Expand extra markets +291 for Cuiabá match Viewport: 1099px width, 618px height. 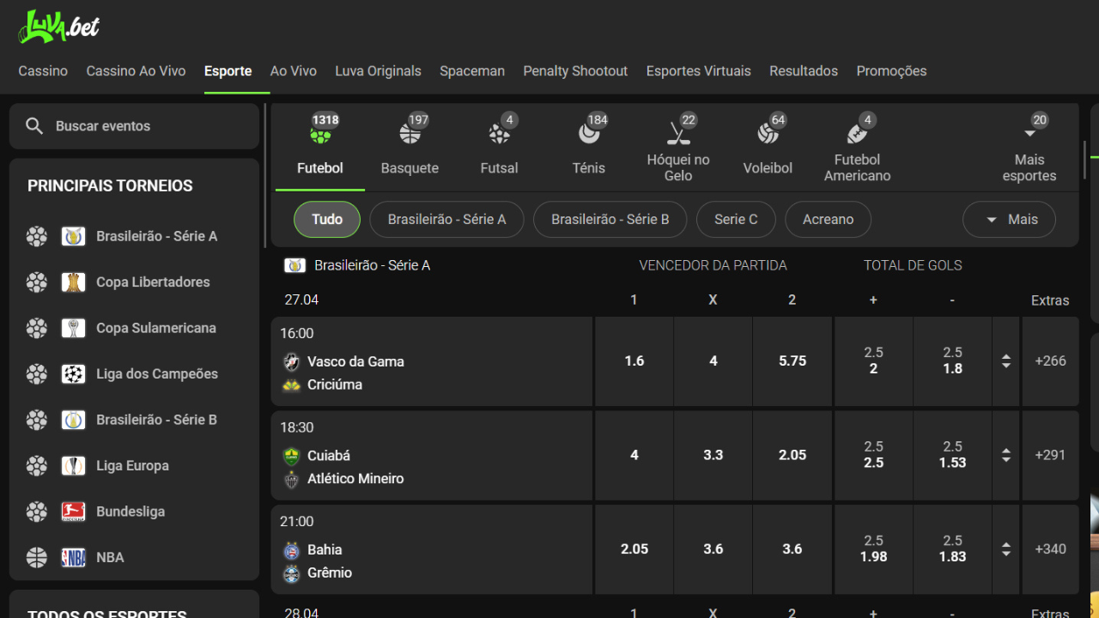[1051, 456]
